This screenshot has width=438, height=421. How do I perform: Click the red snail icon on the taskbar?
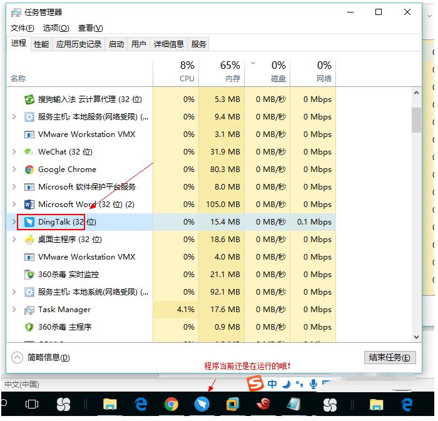pyautogui.click(x=263, y=403)
